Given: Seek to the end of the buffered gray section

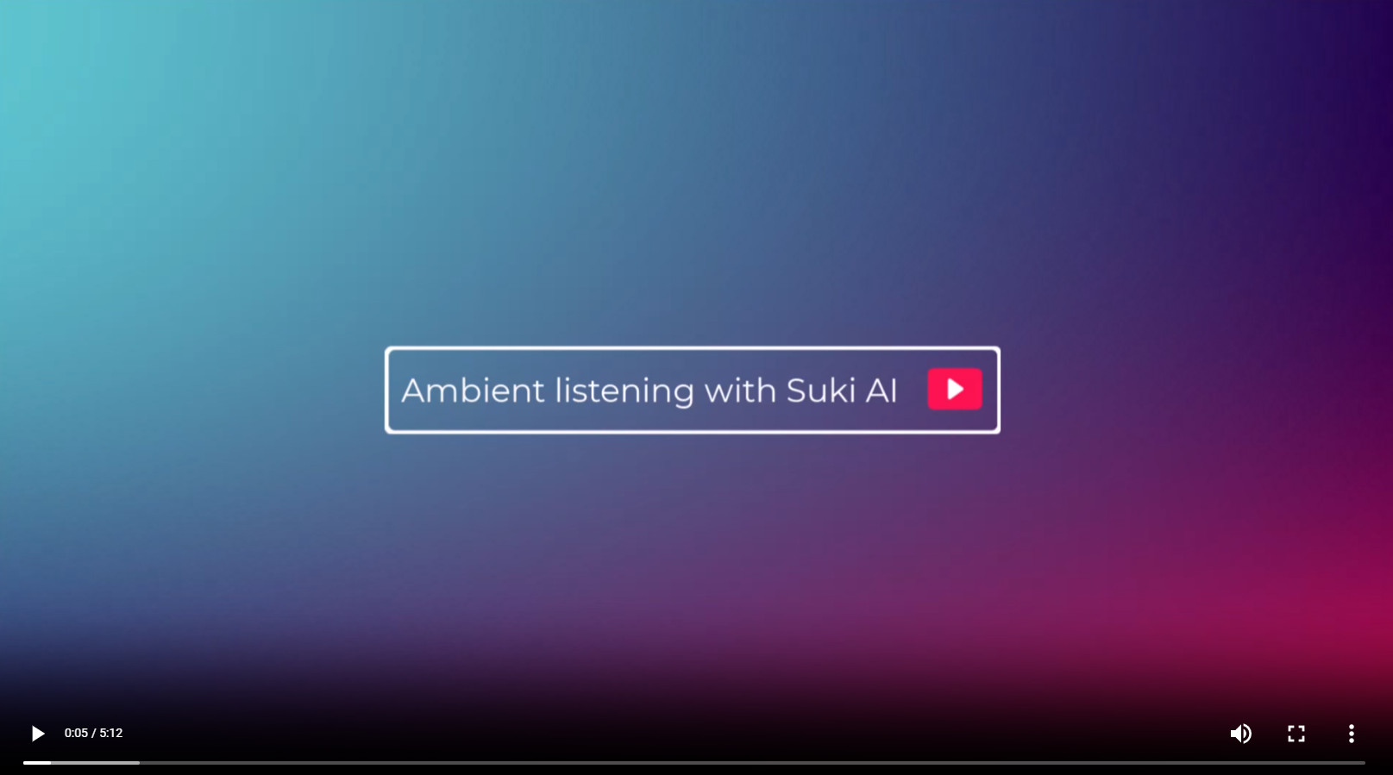Looking at the screenshot, I should (x=138, y=763).
